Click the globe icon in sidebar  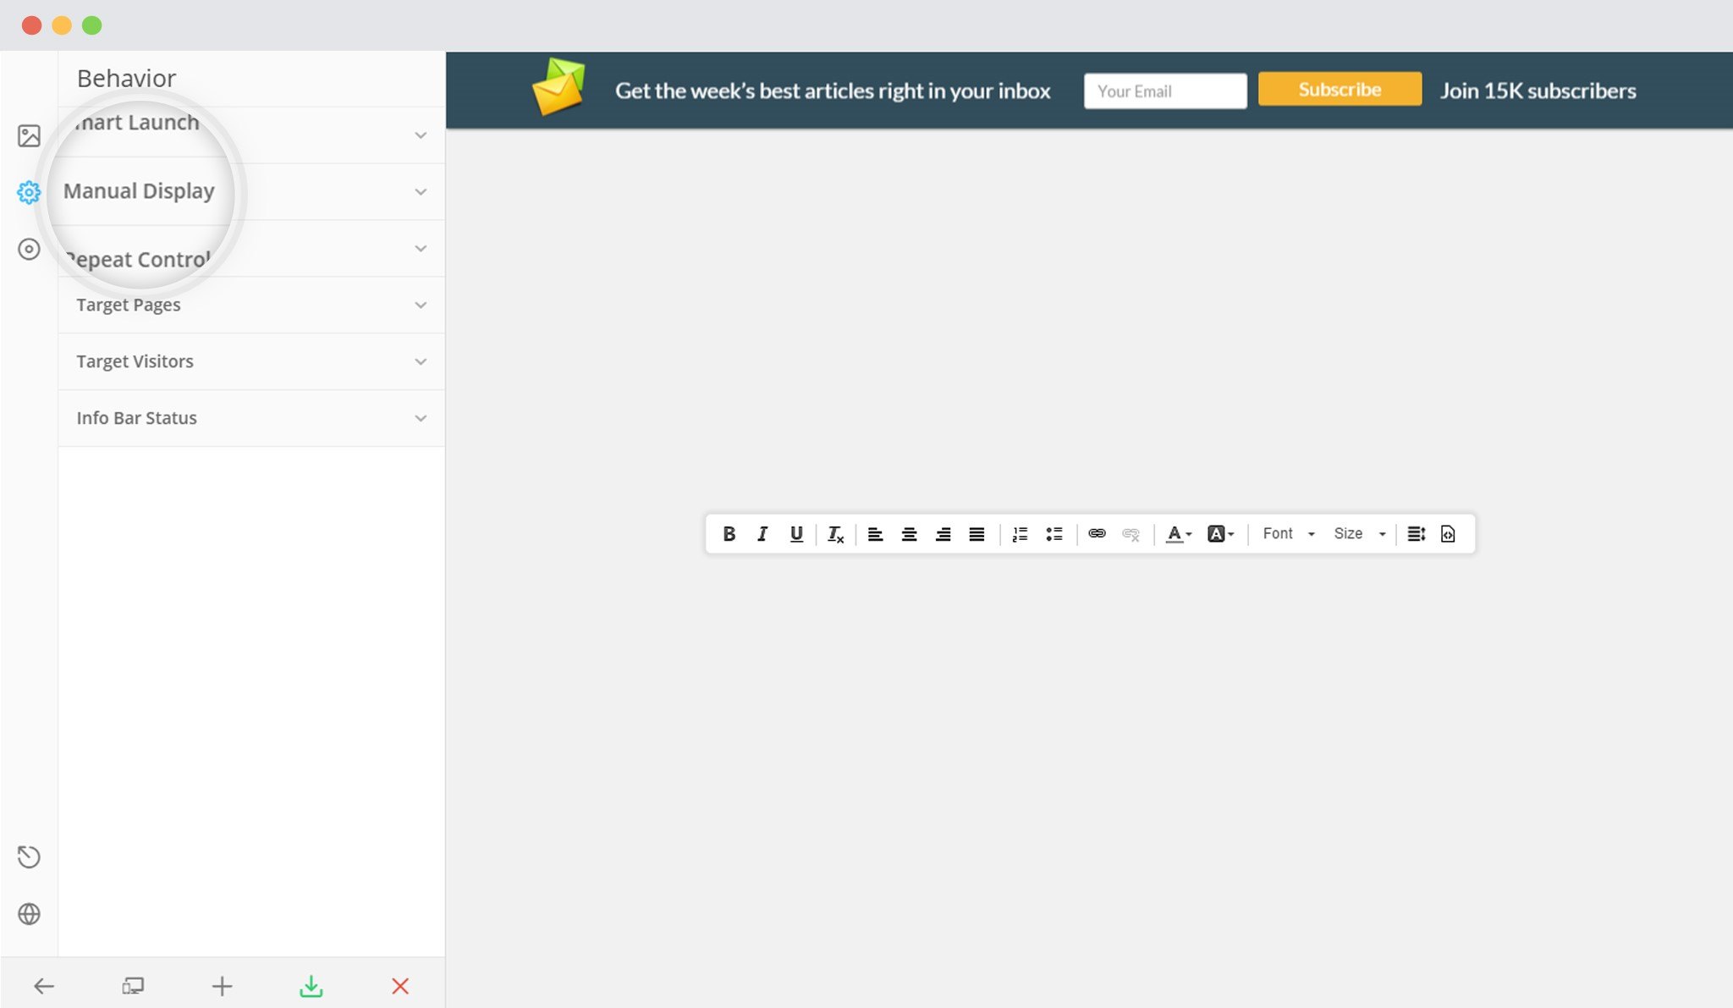coord(29,914)
